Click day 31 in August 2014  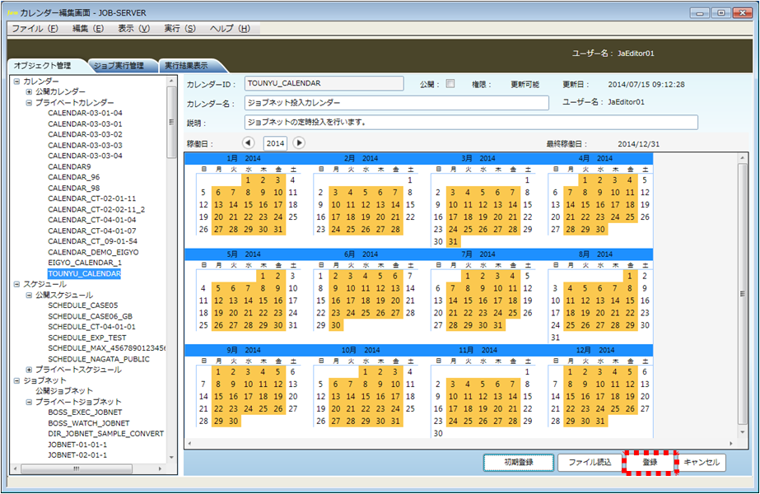pyautogui.click(x=556, y=338)
